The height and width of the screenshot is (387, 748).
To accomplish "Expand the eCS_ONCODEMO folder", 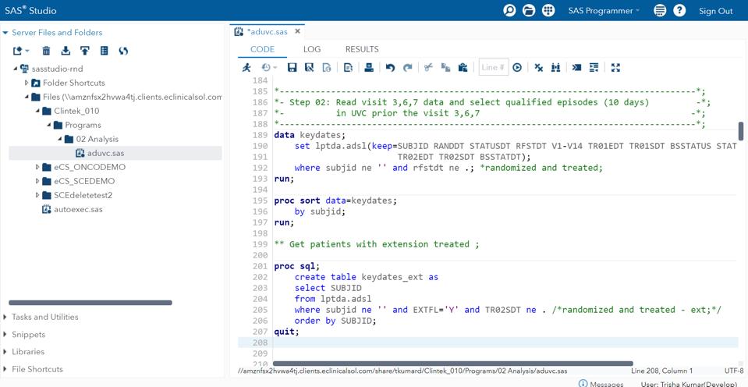I will pyautogui.click(x=37, y=167).
